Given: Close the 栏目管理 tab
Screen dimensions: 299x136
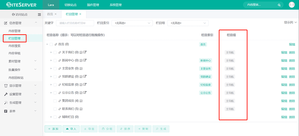Looking at the screenshot, I should point(80,14).
